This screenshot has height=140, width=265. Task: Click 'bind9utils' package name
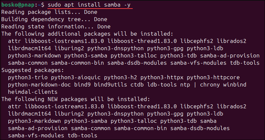[x=110, y=85]
